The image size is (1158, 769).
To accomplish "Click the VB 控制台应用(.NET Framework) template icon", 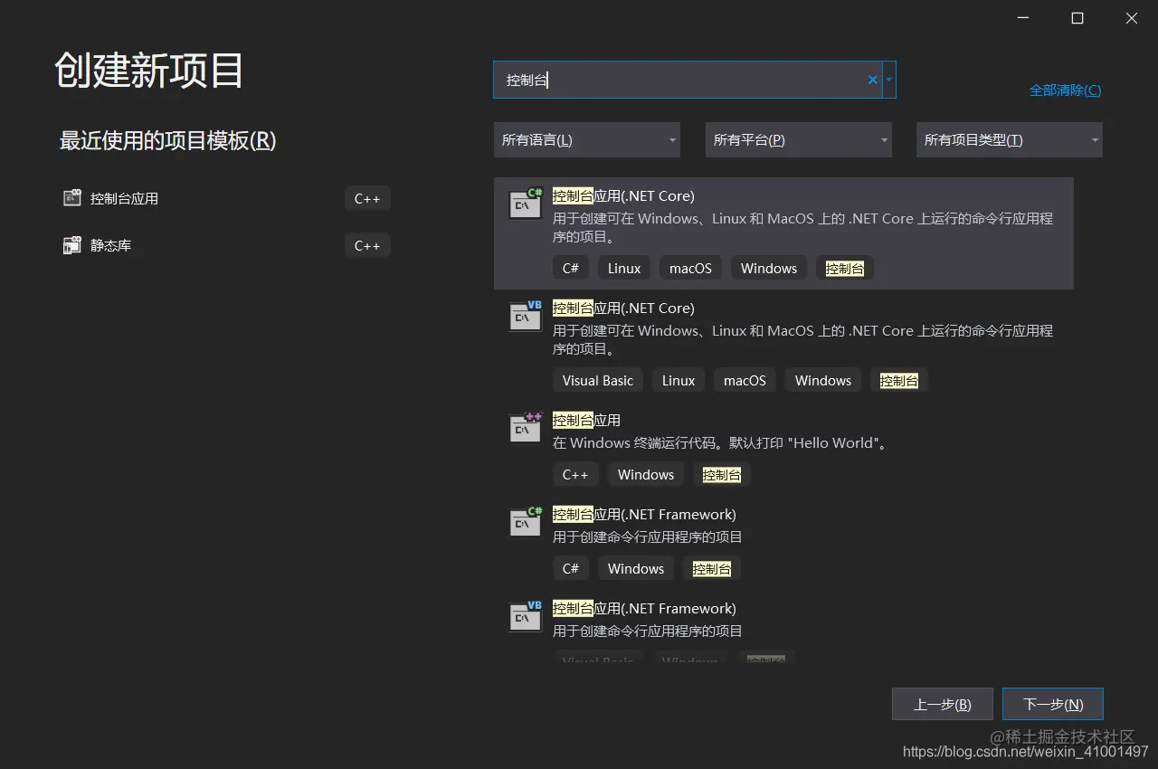I will point(525,616).
